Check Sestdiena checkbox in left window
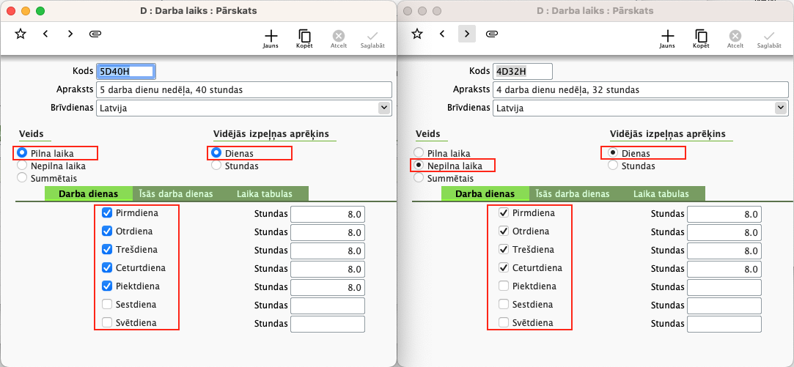 107,304
